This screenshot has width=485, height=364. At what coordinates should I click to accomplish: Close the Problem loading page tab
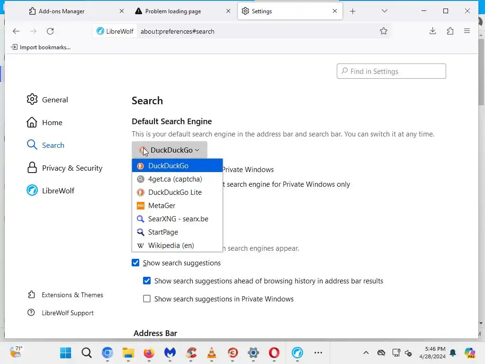click(228, 11)
